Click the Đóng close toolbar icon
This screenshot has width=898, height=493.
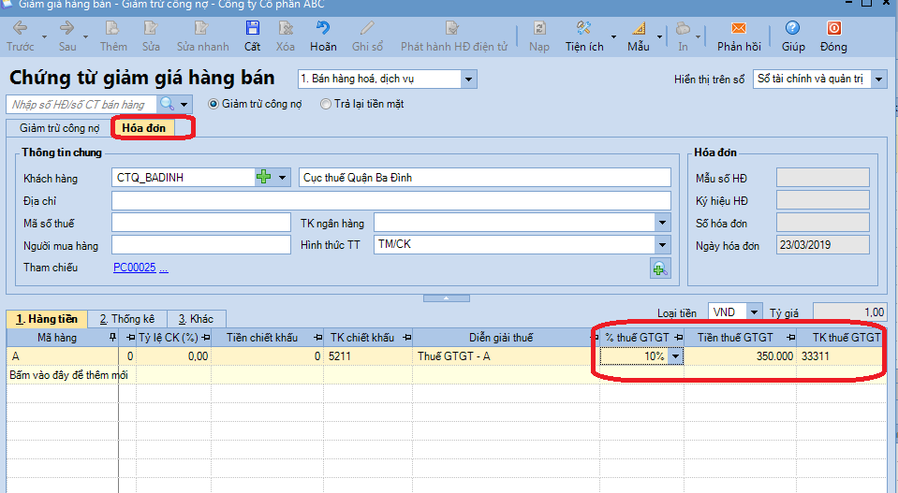coord(833,29)
